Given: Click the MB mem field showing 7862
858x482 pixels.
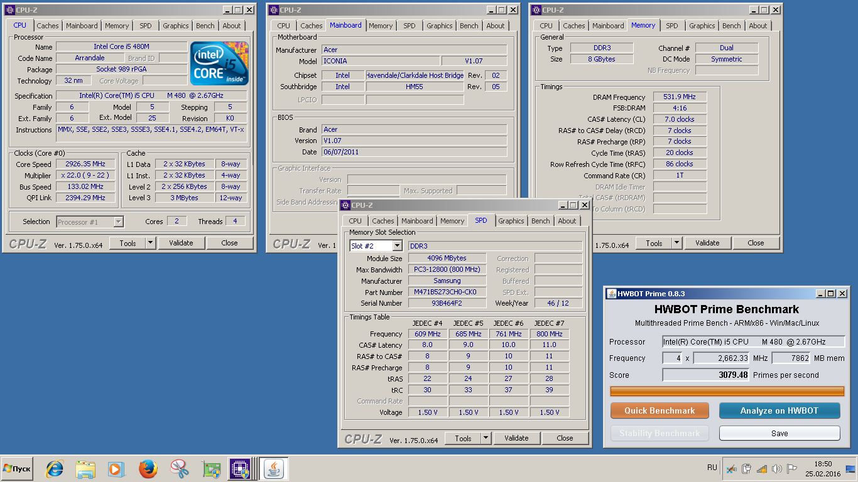Looking at the screenshot, I should click(790, 358).
